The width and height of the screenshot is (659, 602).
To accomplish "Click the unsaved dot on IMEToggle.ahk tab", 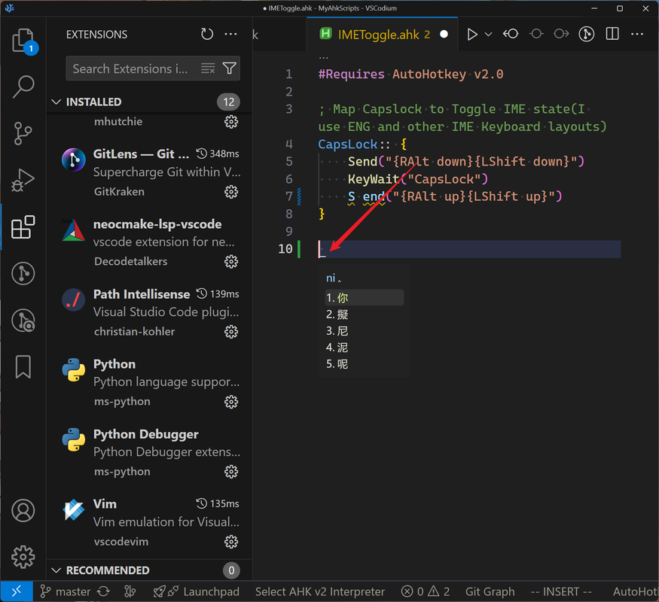I will coord(444,35).
